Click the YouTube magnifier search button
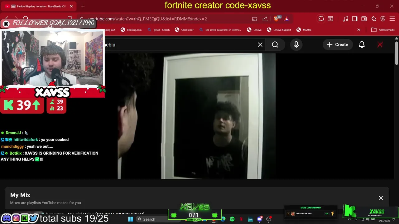 (x=275, y=45)
